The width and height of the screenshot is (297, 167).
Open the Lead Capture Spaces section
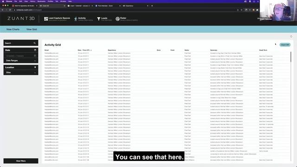click(57, 19)
